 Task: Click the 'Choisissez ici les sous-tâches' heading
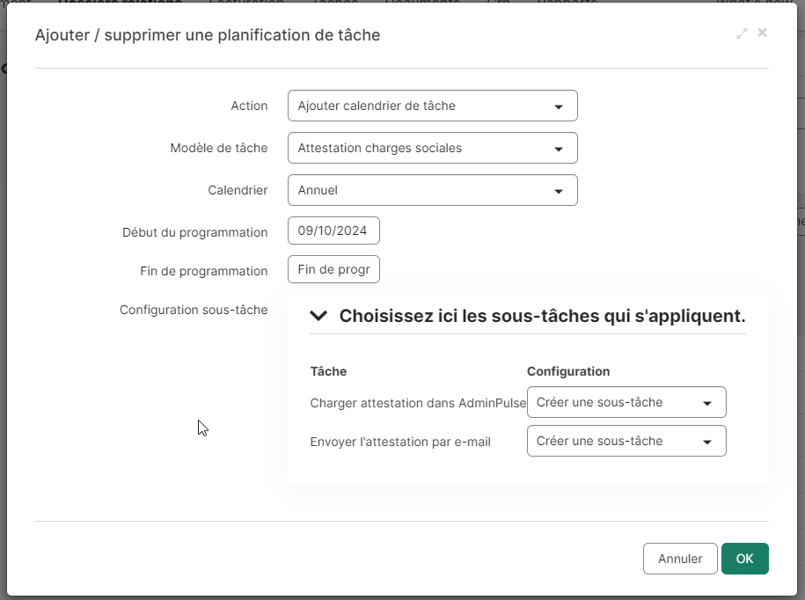[542, 316]
